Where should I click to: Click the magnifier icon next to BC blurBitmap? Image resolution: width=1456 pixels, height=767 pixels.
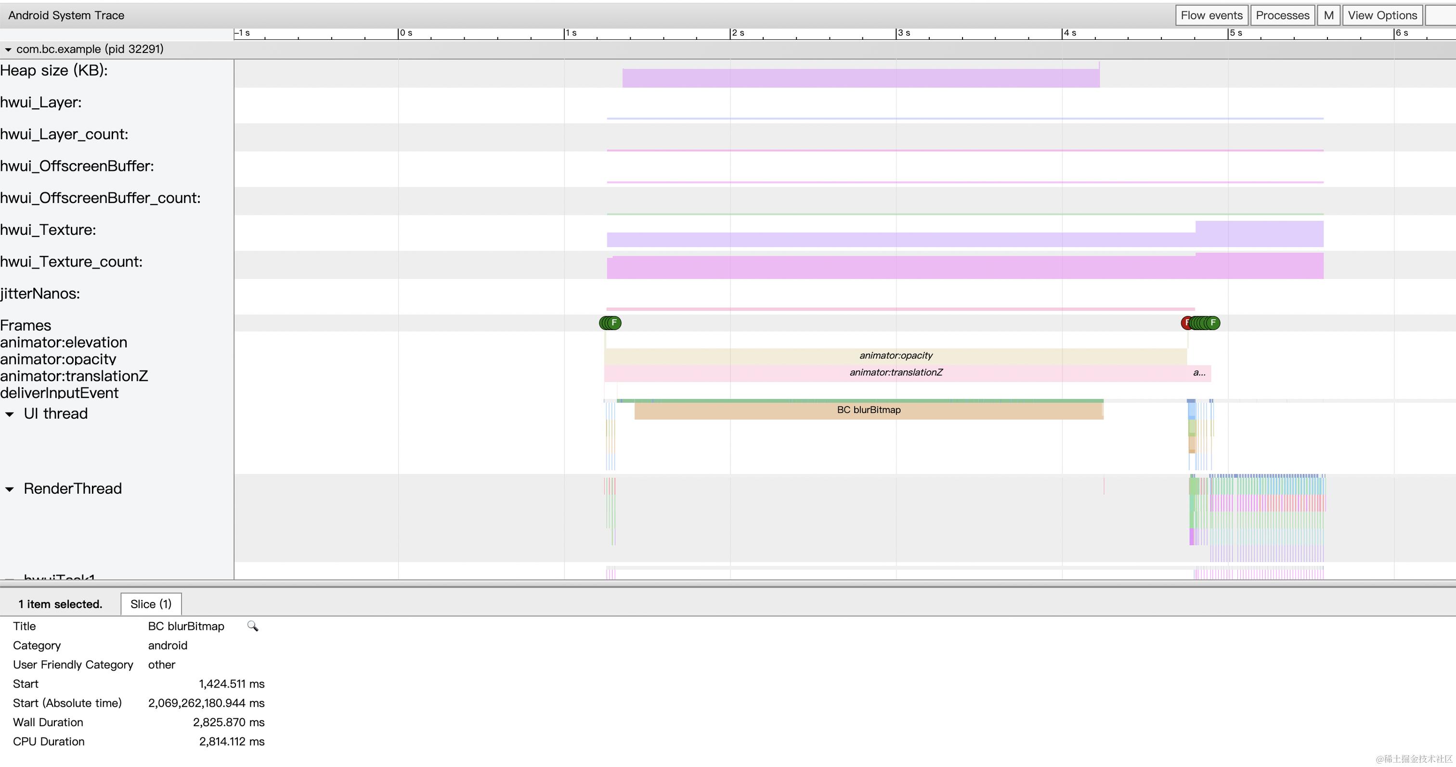(253, 626)
